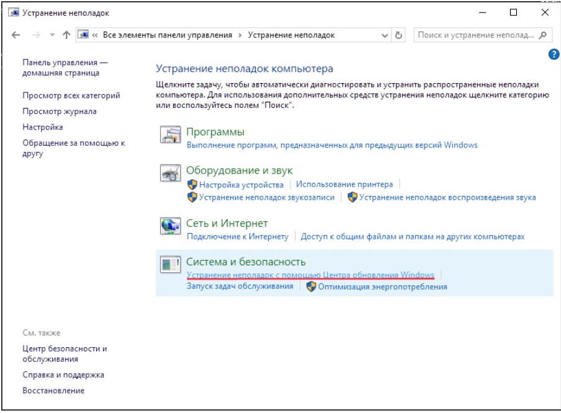Viewport: 561px width, 413px height.
Task: Open Восстановление in See also section
Action: click(53, 391)
